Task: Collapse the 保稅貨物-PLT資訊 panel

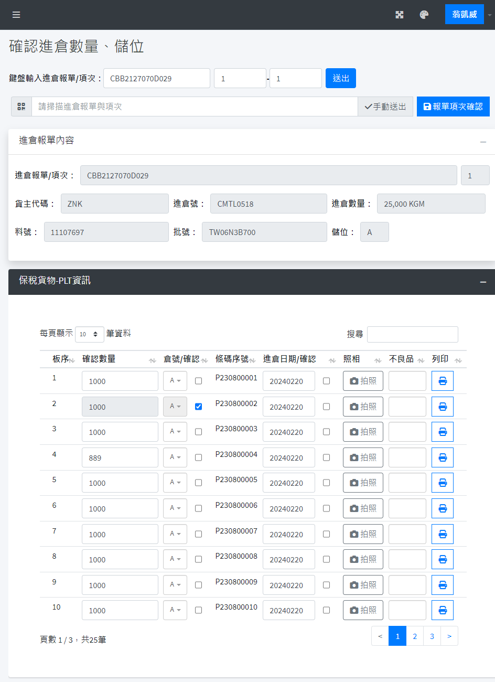Action: 483,282
